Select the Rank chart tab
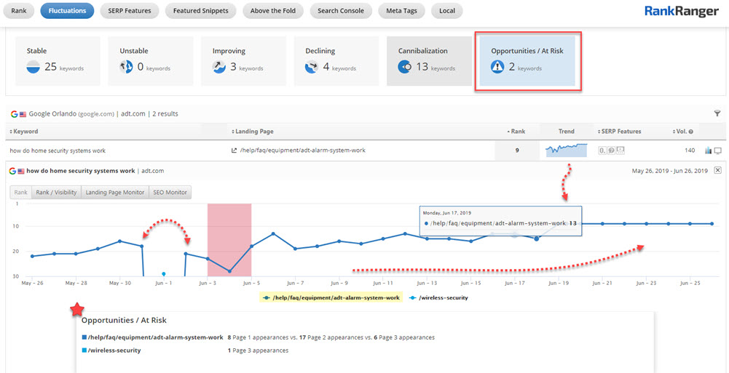Viewport: 729px width, 373px height. [x=21, y=192]
